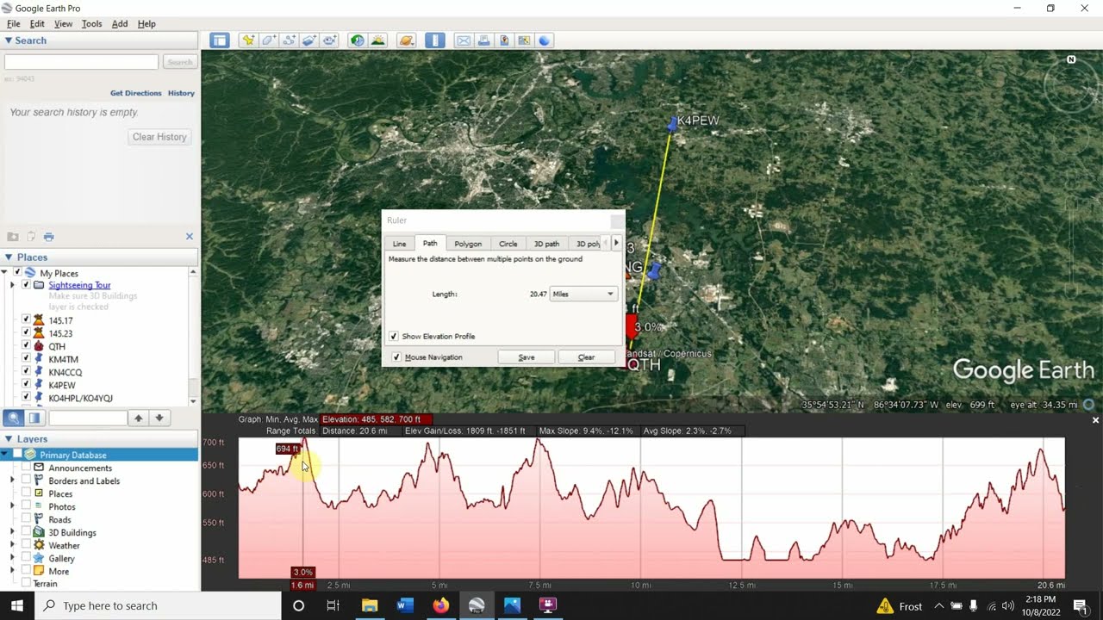This screenshot has width=1103, height=620.
Task: Click View in Google Maps icon
Action: click(x=524, y=40)
